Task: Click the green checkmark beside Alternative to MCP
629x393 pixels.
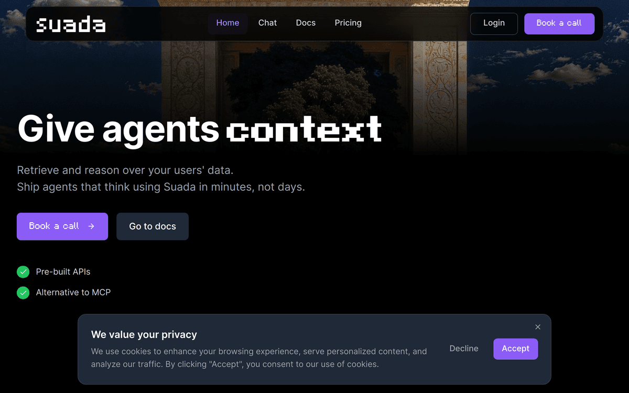Action: point(23,292)
